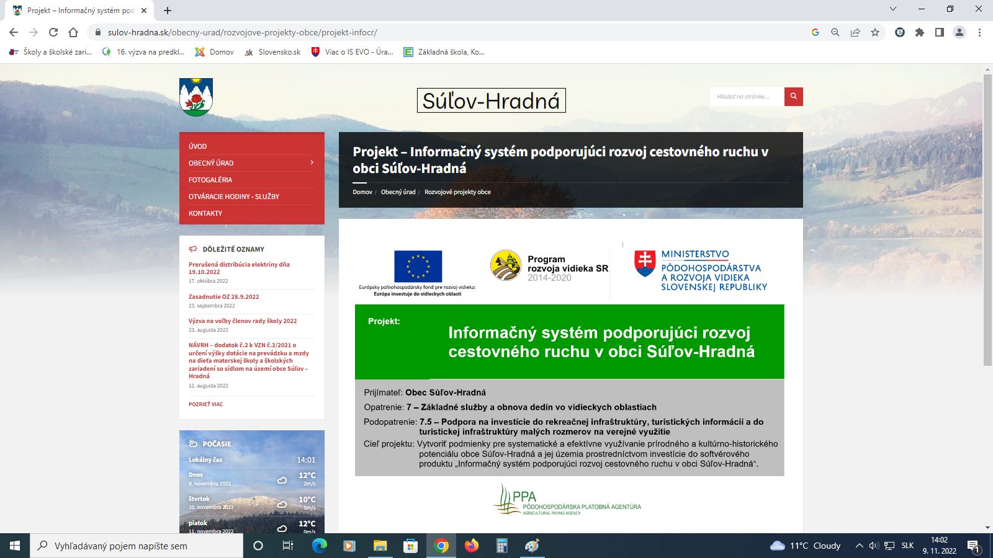Image resolution: width=993 pixels, height=558 pixels.
Task: Click the Windows taskbar search box
Action: (135, 546)
